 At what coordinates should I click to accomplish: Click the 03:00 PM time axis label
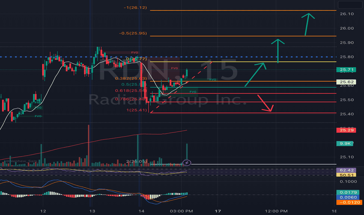(x=181, y=211)
